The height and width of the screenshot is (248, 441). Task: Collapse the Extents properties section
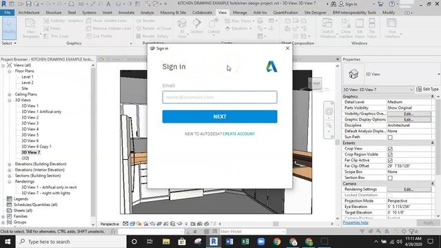point(432,143)
